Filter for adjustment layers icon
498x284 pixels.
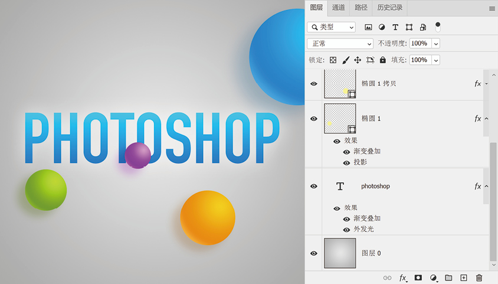382,27
